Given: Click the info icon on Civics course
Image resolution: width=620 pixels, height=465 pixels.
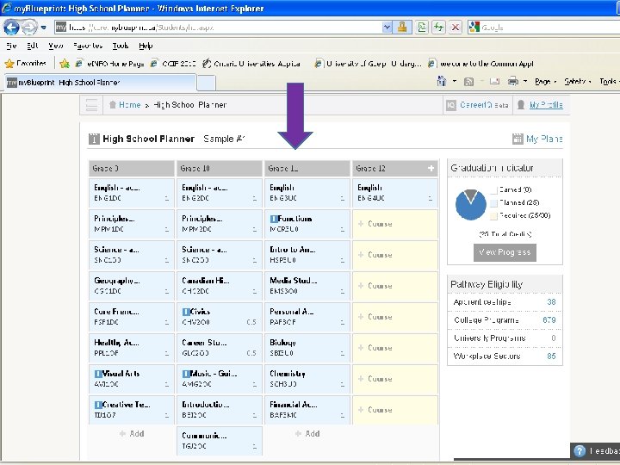Looking at the screenshot, I should (x=186, y=312).
